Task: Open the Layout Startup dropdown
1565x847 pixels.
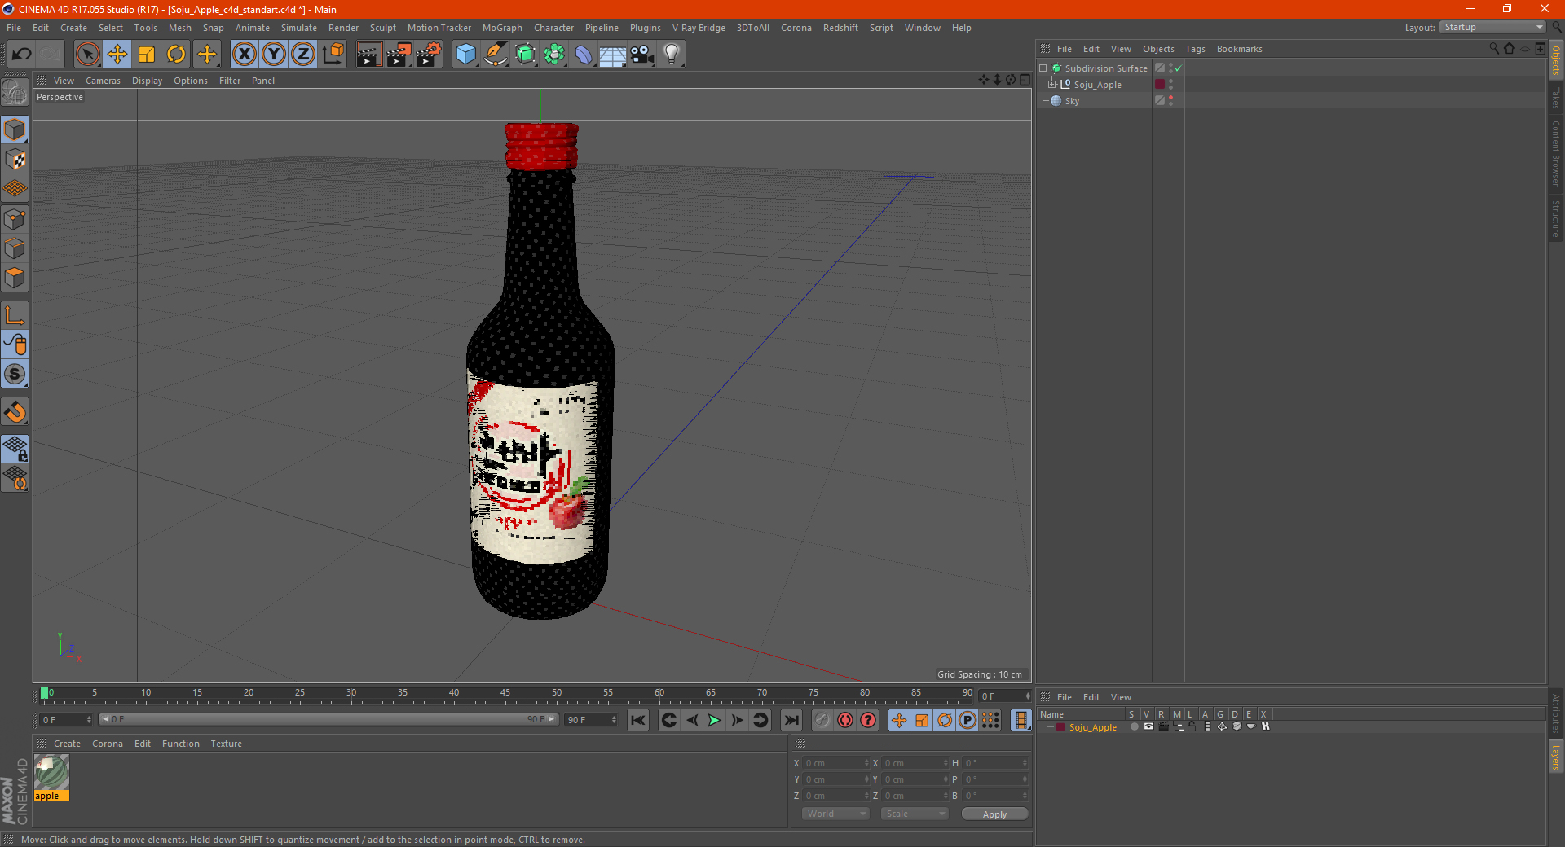Action: (1492, 27)
